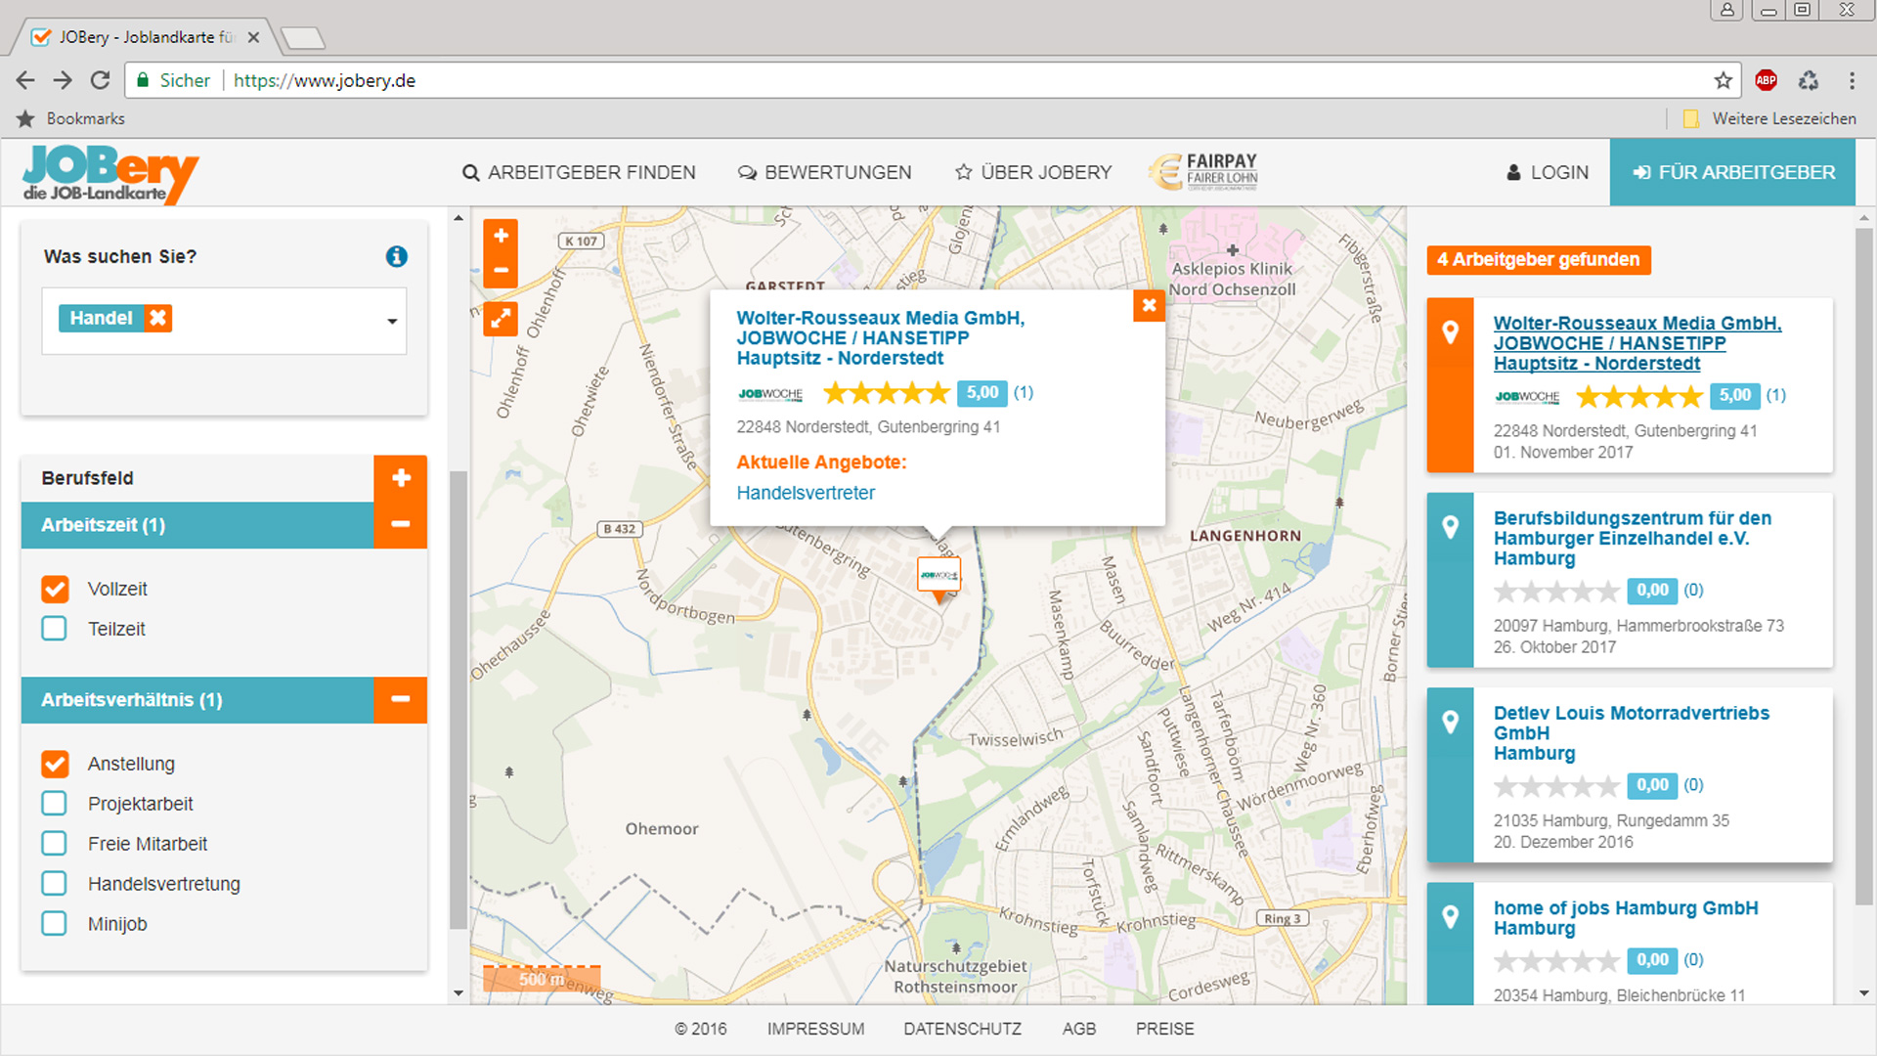
Task: Check the Minijob option
Action: (55, 924)
